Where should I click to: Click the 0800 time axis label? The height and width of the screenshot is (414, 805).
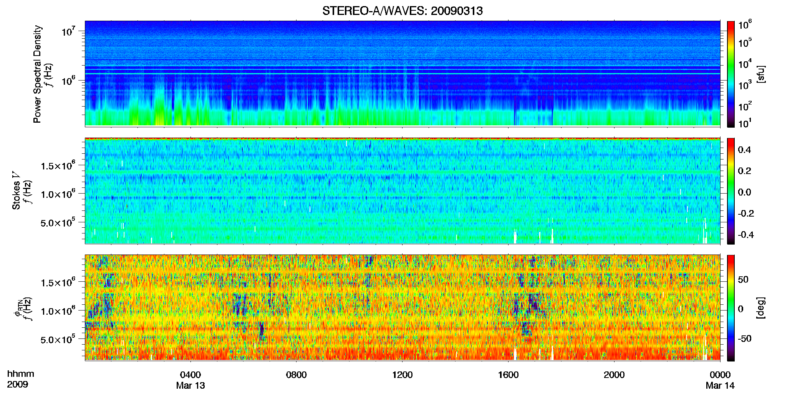tap(296, 375)
